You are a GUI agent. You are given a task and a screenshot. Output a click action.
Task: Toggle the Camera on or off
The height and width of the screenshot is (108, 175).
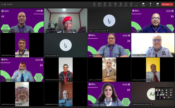[x=143, y=4]
